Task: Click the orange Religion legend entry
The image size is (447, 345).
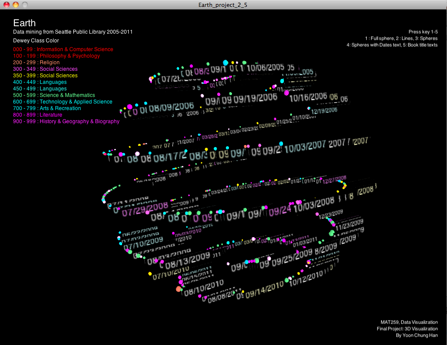Action: tap(36, 62)
